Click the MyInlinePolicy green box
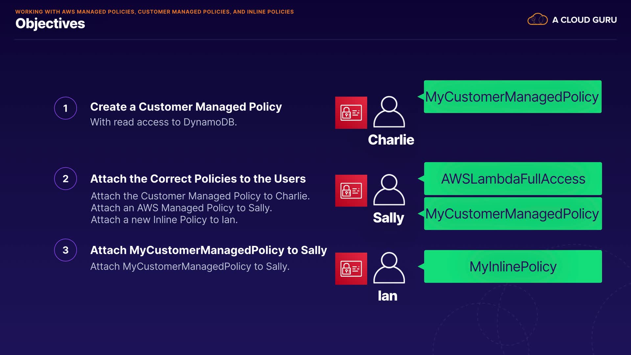The height and width of the screenshot is (355, 631). (513, 267)
